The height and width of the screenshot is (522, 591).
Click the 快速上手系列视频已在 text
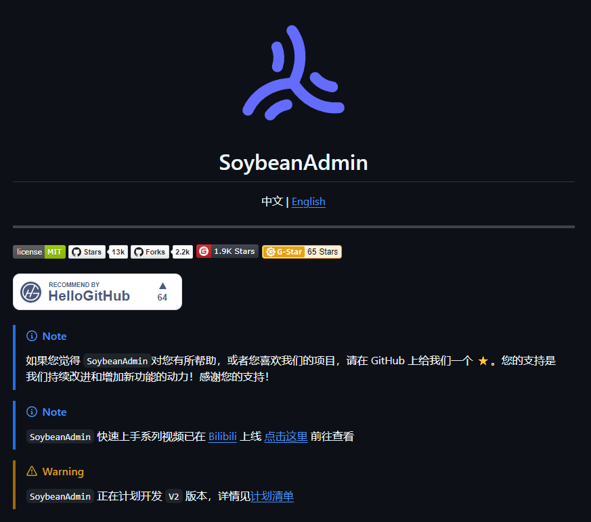(x=151, y=437)
